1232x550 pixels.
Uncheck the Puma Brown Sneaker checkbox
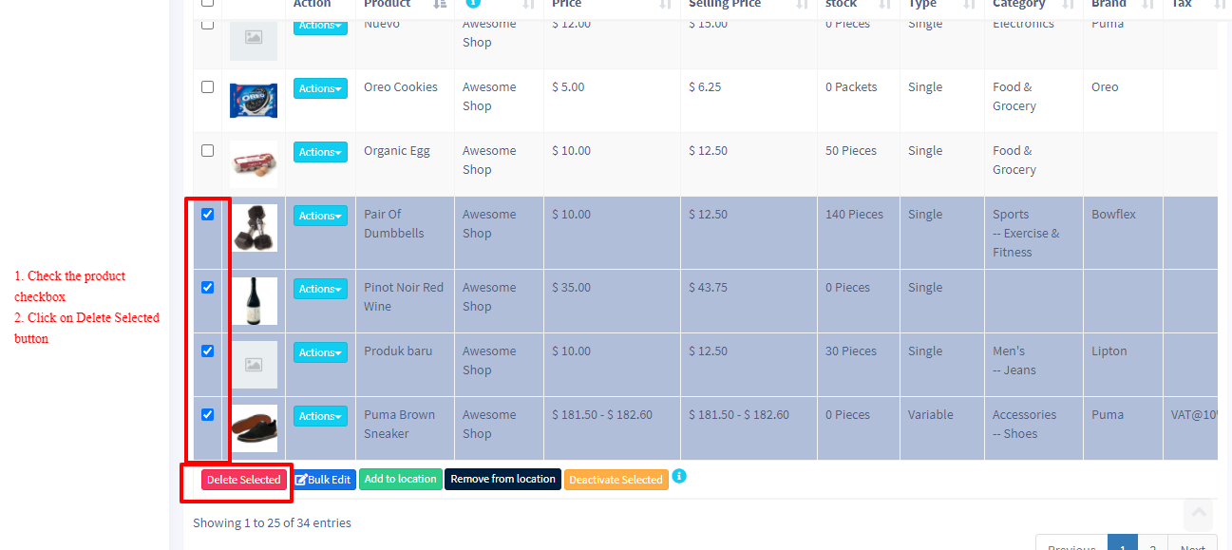pyautogui.click(x=208, y=415)
